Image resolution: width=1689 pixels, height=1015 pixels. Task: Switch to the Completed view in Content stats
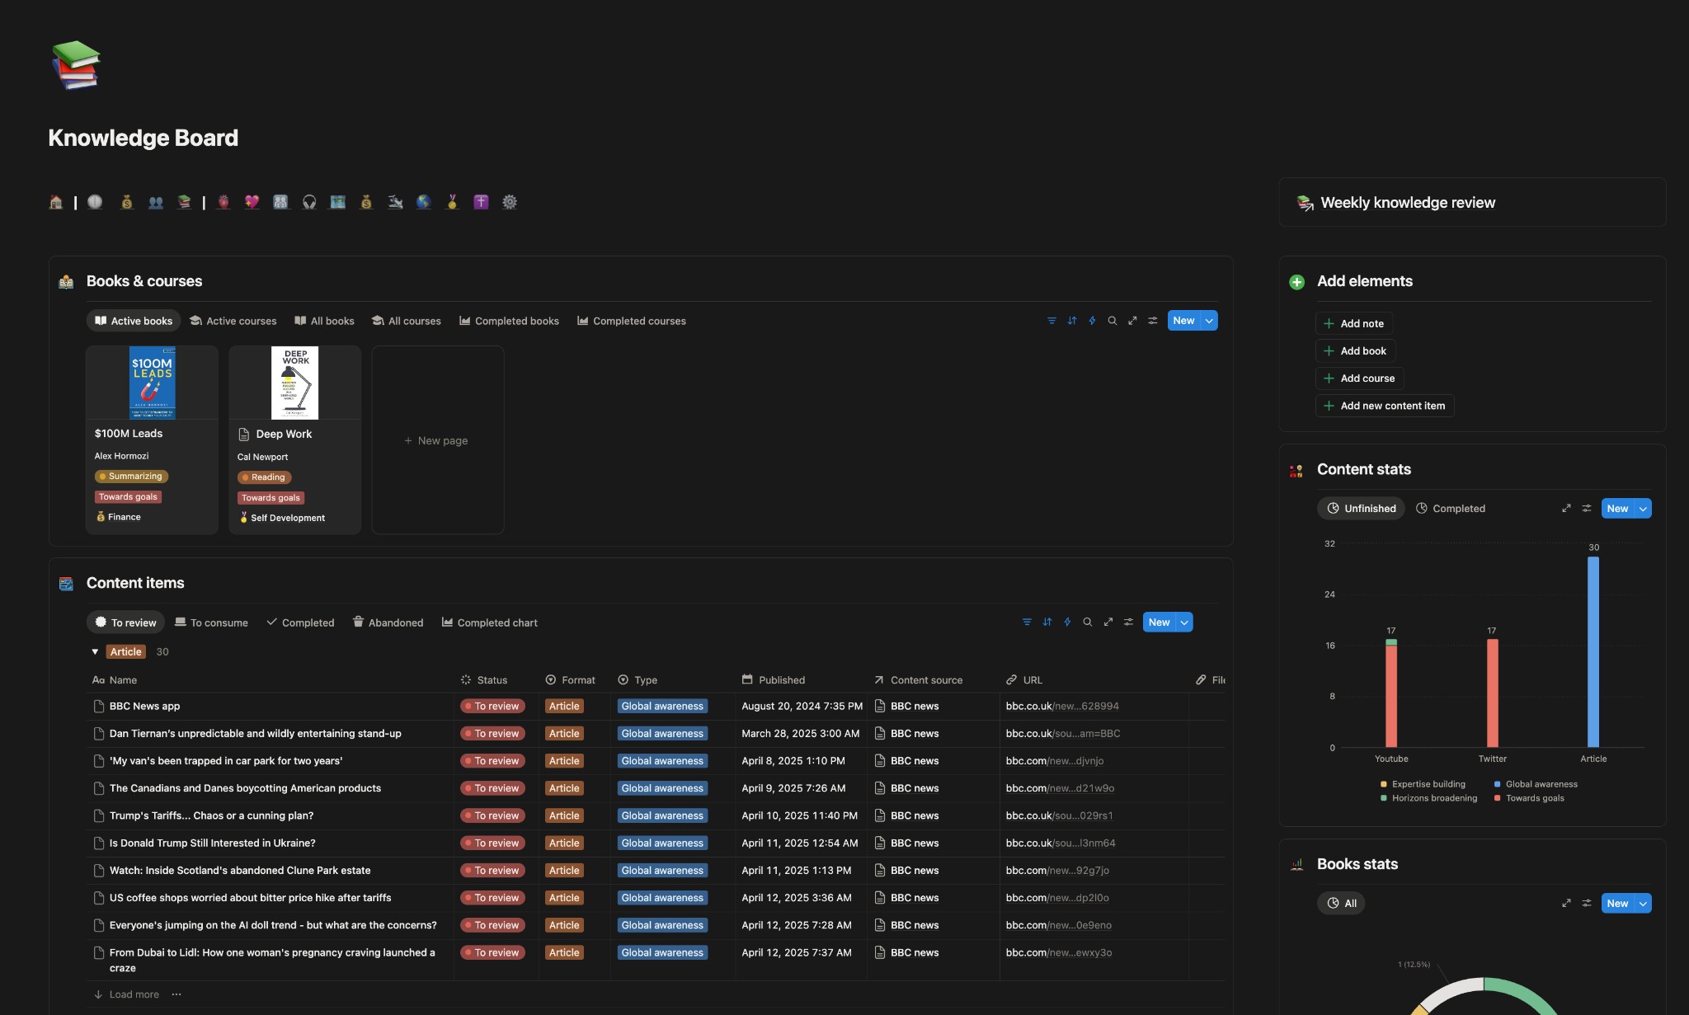(x=1450, y=508)
